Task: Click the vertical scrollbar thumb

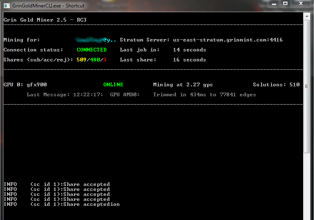Action: (x=307, y=86)
